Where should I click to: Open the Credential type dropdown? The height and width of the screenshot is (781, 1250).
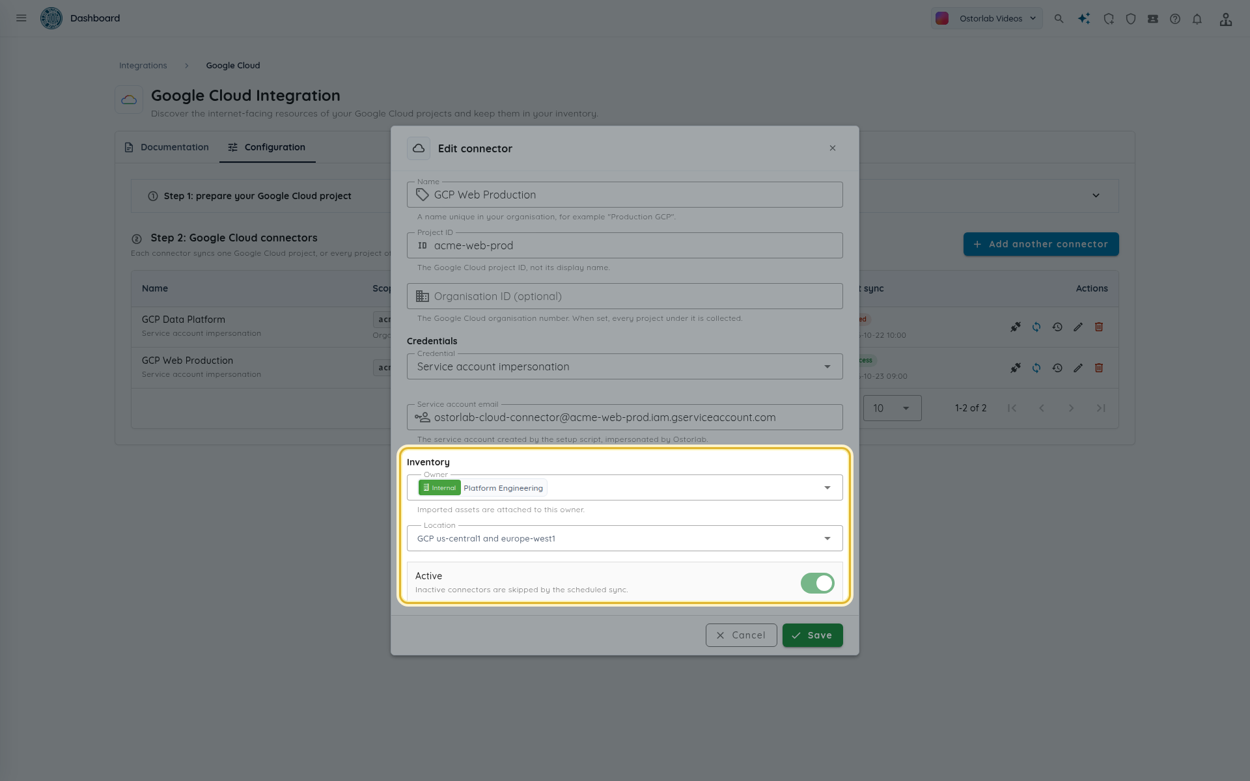tap(625, 366)
